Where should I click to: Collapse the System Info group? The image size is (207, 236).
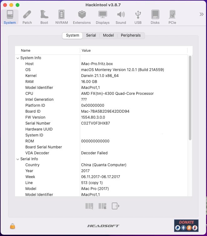pyautogui.click(x=18, y=58)
